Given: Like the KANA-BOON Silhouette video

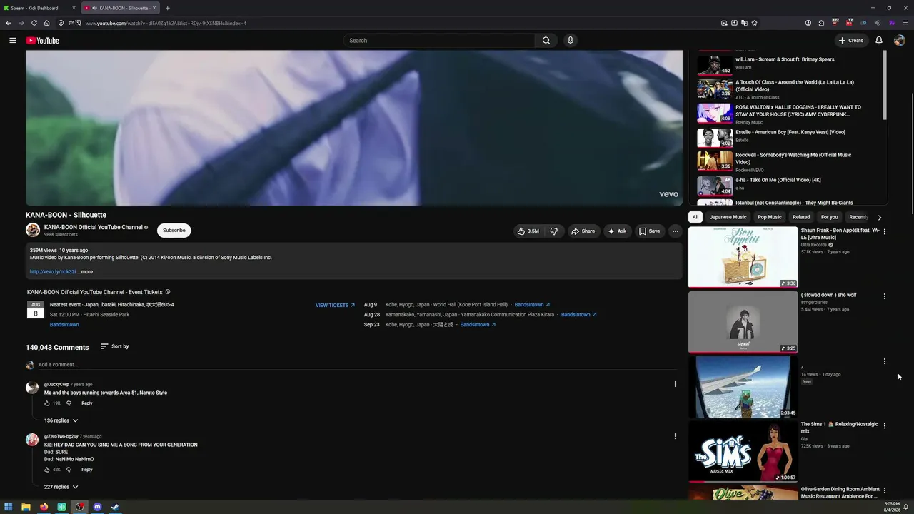Looking at the screenshot, I should point(528,231).
